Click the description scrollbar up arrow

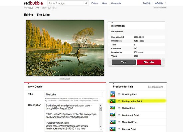[x=100, y=105]
